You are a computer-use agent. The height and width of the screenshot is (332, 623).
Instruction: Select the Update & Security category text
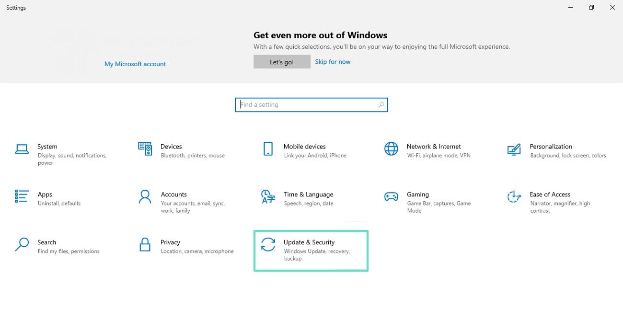pyautogui.click(x=309, y=242)
